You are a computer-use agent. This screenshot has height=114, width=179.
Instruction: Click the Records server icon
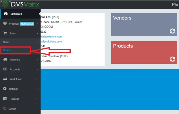tap(5, 99)
